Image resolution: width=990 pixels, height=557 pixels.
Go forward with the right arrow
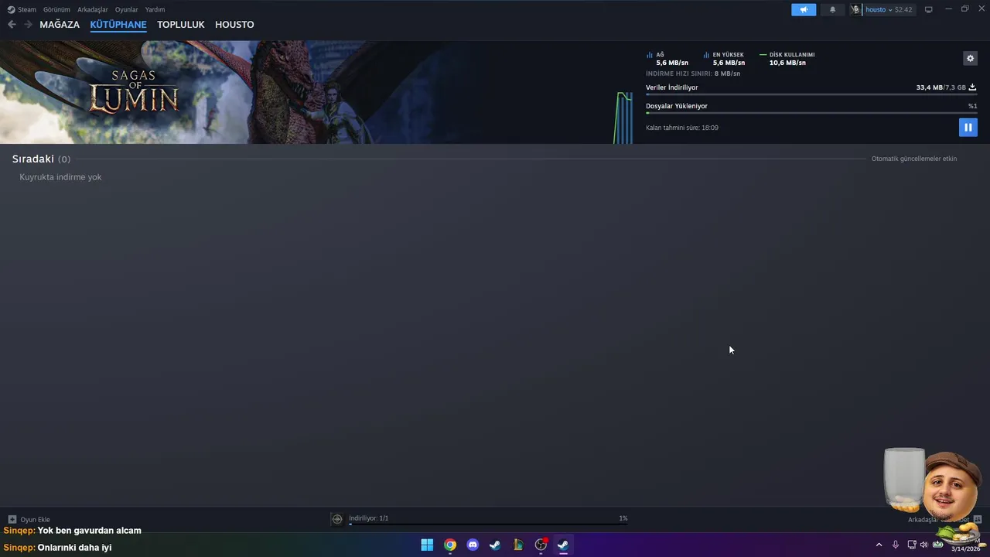[28, 25]
